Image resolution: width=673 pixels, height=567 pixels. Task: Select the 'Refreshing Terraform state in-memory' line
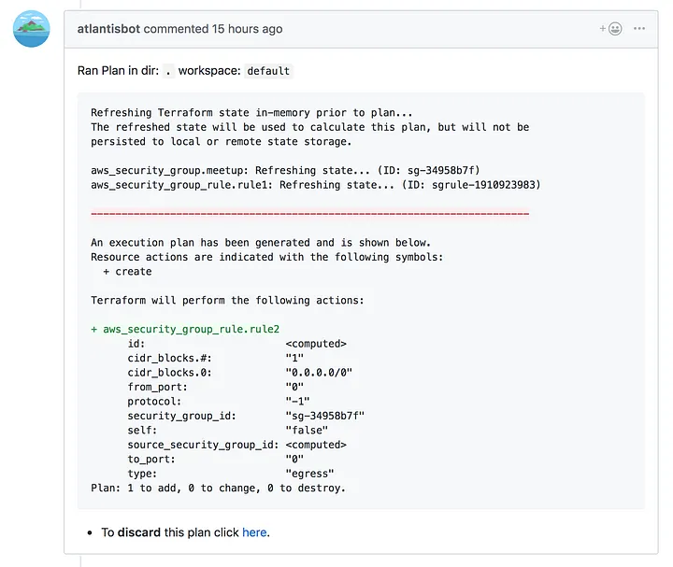coord(251,113)
